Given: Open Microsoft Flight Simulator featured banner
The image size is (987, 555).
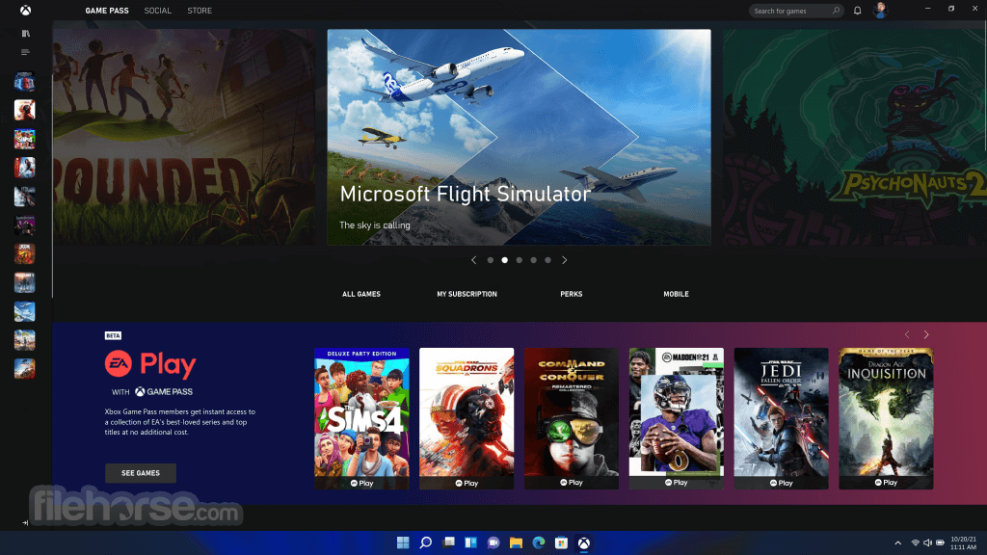Looking at the screenshot, I should (520, 137).
